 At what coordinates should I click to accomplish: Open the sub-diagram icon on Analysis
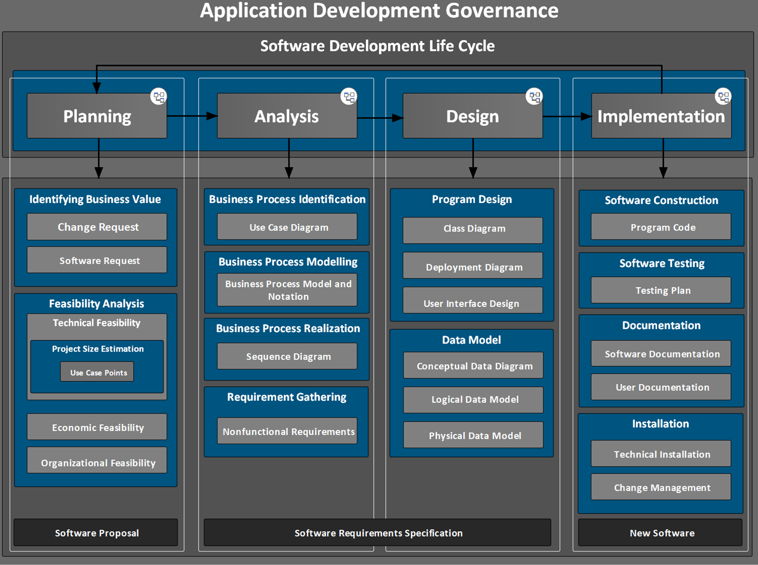click(x=349, y=96)
